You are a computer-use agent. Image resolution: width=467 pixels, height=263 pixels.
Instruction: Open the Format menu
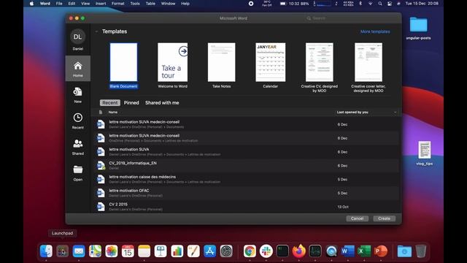(118, 4)
